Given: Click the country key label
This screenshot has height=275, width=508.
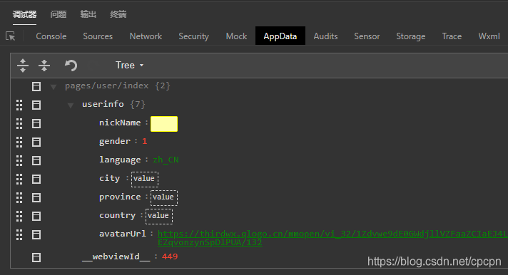Looking at the screenshot, I should (117, 215).
